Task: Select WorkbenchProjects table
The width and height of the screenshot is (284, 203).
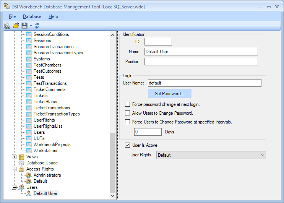Action: [52, 145]
